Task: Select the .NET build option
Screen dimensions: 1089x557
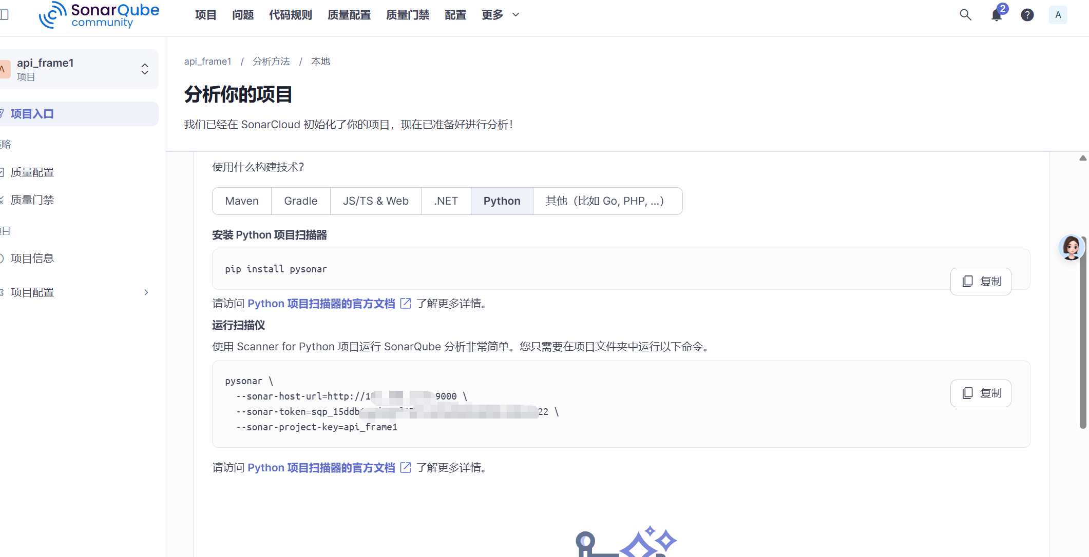Action: pos(446,201)
